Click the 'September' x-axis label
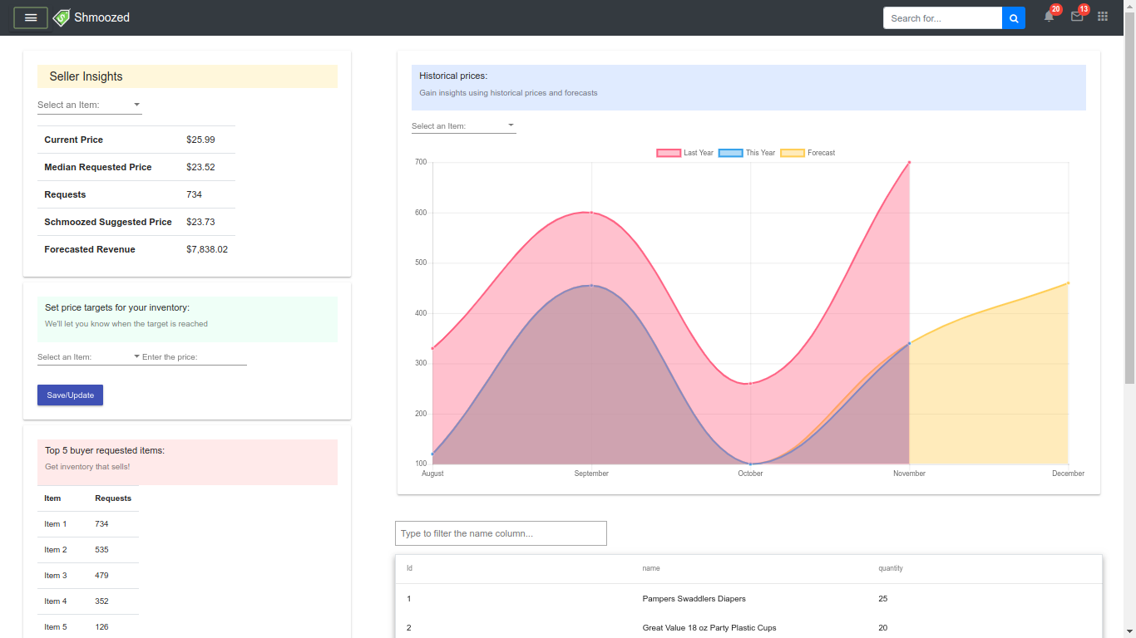The height and width of the screenshot is (638, 1136). (591, 474)
